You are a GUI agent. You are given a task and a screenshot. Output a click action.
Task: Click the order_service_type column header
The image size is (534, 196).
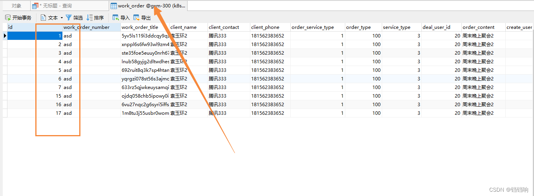coord(318,27)
